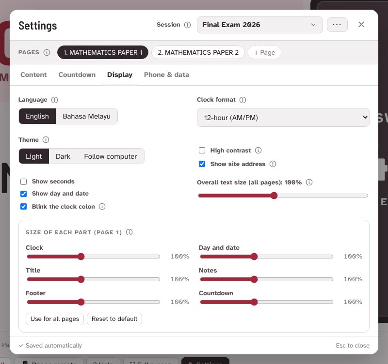
Task: Disable Blink the clock colon
Action: coord(23,206)
